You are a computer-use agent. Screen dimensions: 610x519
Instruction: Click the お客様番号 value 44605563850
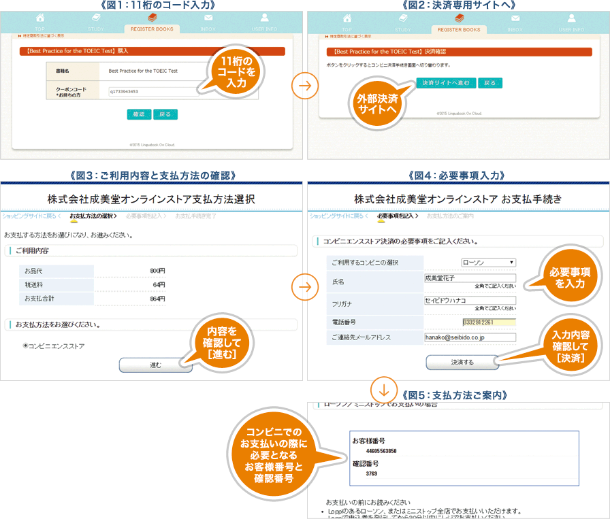[381, 451]
